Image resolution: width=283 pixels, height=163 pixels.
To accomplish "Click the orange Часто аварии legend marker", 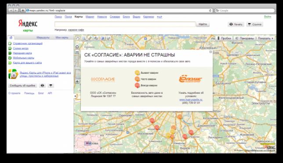I will pos(137,79).
